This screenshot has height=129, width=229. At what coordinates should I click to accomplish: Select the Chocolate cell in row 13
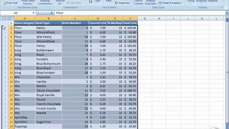(49, 77)
